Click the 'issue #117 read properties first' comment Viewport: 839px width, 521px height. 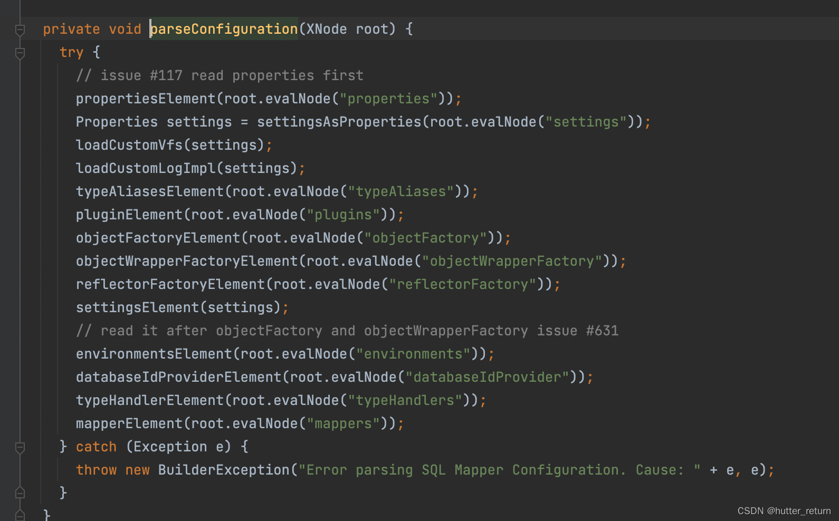tap(220, 75)
